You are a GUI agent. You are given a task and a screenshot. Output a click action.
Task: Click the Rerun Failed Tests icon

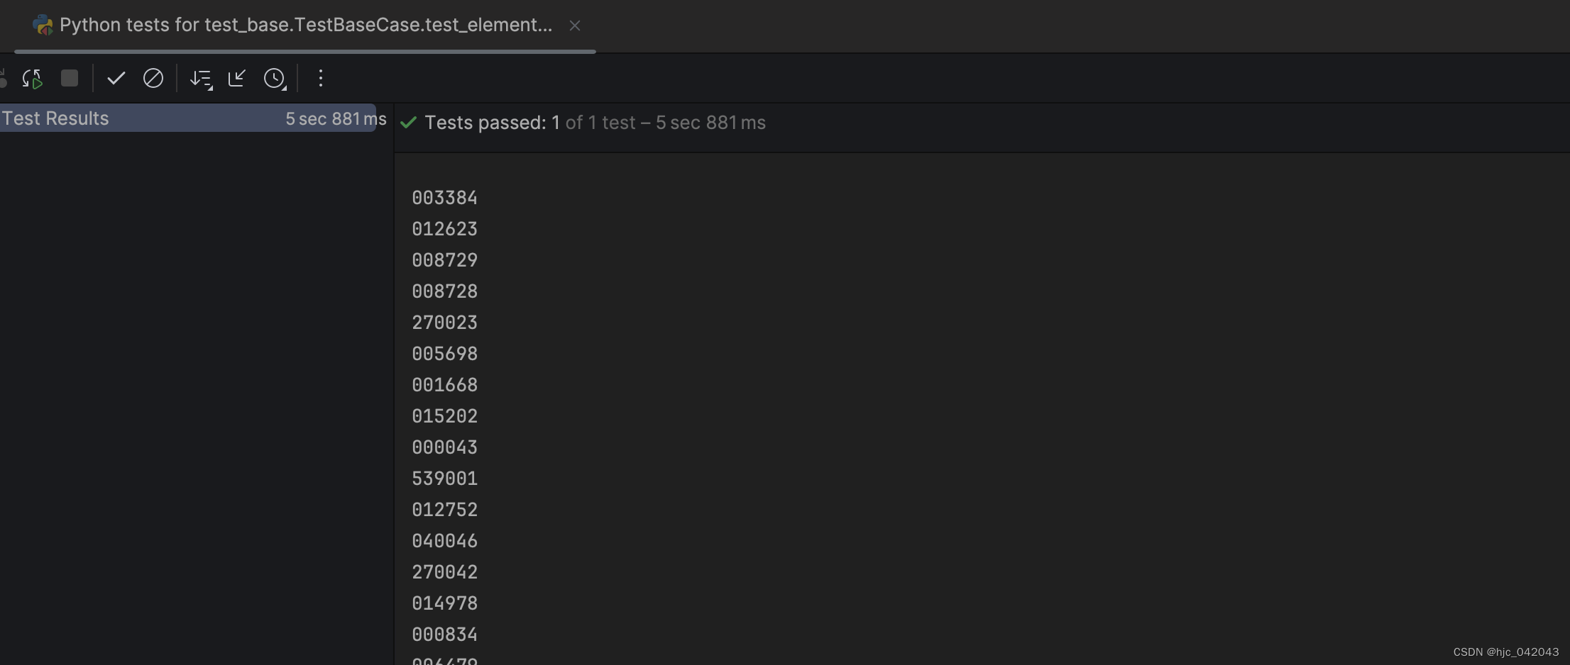(33, 78)
